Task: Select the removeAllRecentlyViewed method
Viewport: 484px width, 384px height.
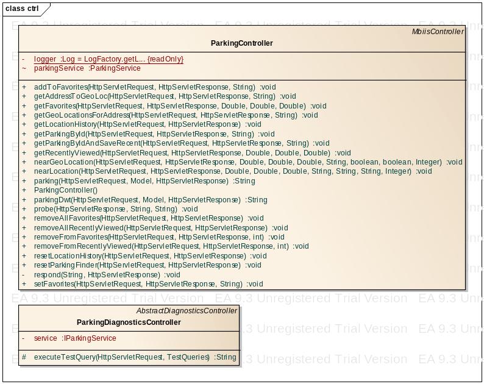Action: click(161, 228)
